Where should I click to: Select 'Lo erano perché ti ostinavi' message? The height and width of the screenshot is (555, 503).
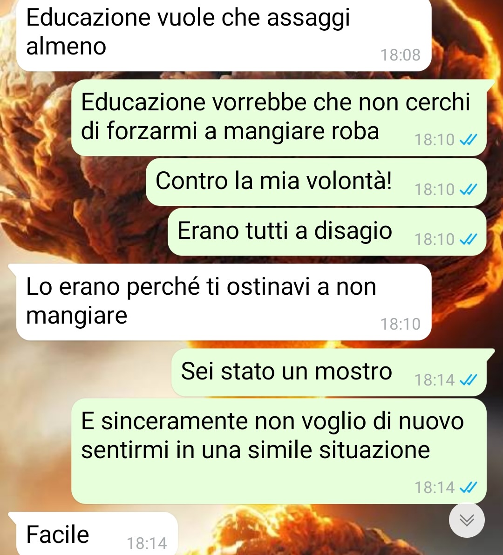224,302
